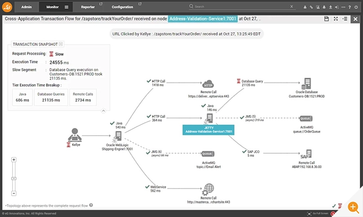The height and width of the screenshot is (217, 363).
Task: Click the Go Full Screen button
Action: [x=318, y=214]
